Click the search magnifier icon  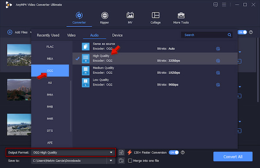(x=229, y=35)
